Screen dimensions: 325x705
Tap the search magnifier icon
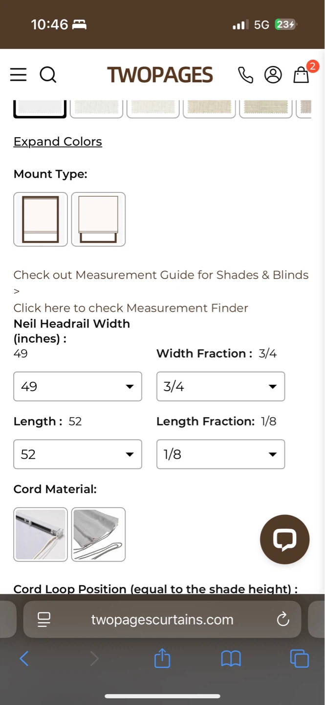tap(48, 75)
